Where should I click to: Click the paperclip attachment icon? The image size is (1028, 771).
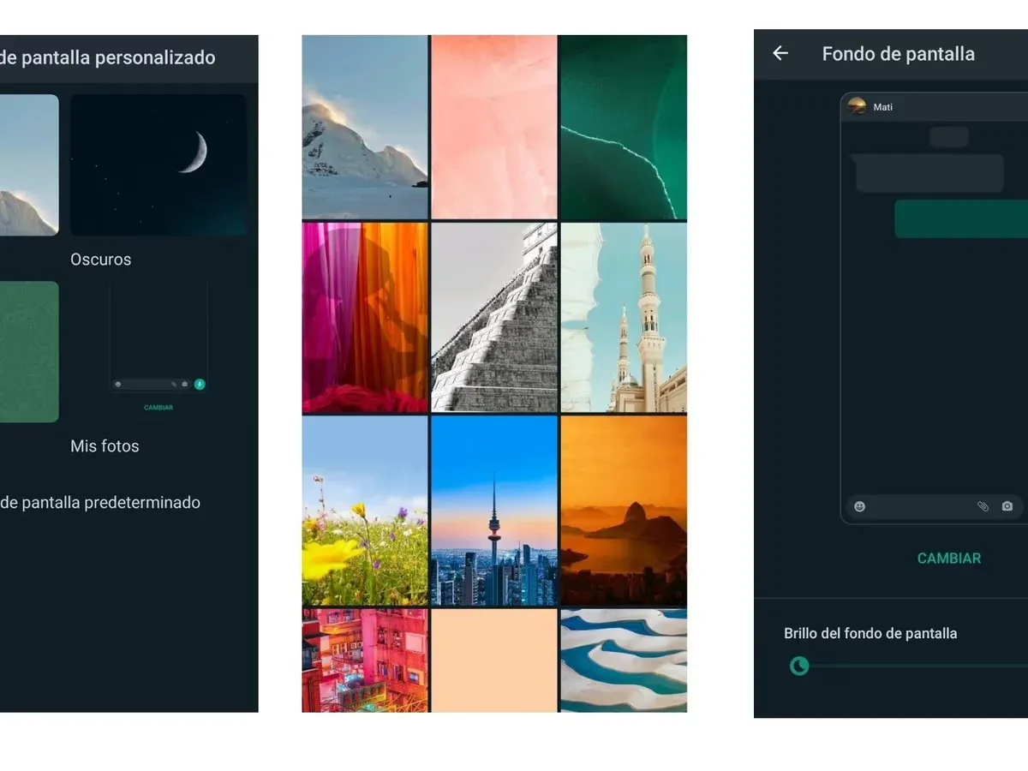pyautogui.click(x=983, y=506)
